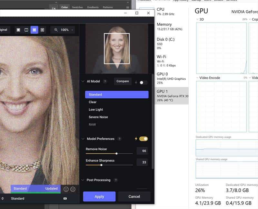
Task: Click the zoom magnifier icon
Action: [56, 30]
